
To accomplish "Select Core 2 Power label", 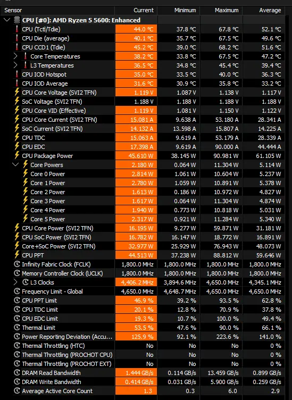I will pos(48,192).
